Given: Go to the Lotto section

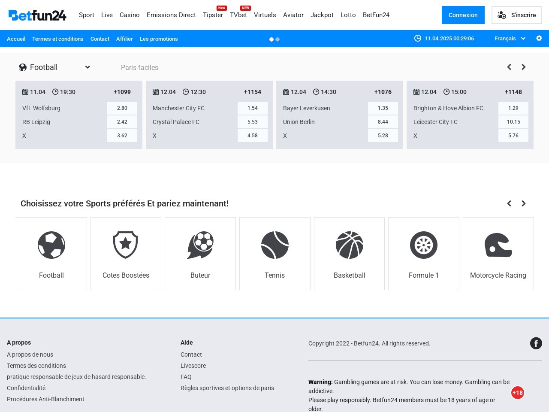Looking at the screenshot, I should click(348, 15).
